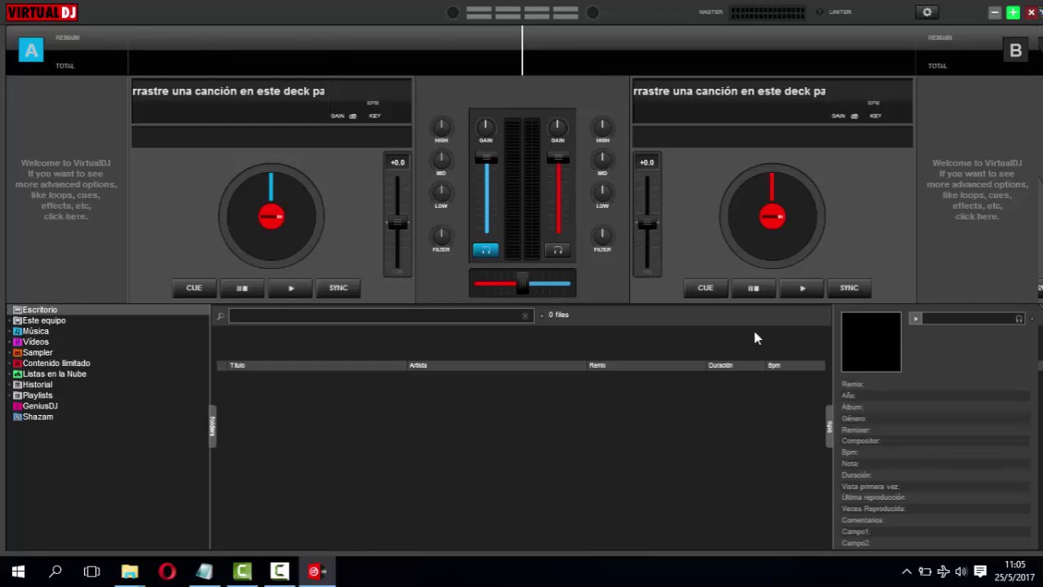Image resolution: width=1043 pixels, height=587 pixels.
Task: Click the right deck MID EQ knob
Action: (x=602, y=159)
